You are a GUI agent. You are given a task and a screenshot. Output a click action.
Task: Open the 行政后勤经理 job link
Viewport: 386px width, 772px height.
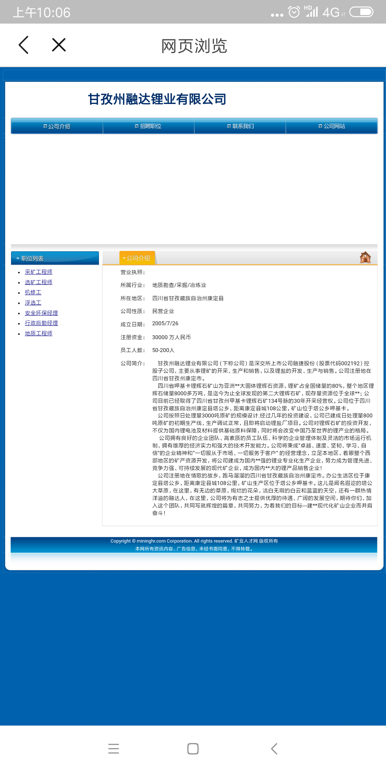(41, 323)
